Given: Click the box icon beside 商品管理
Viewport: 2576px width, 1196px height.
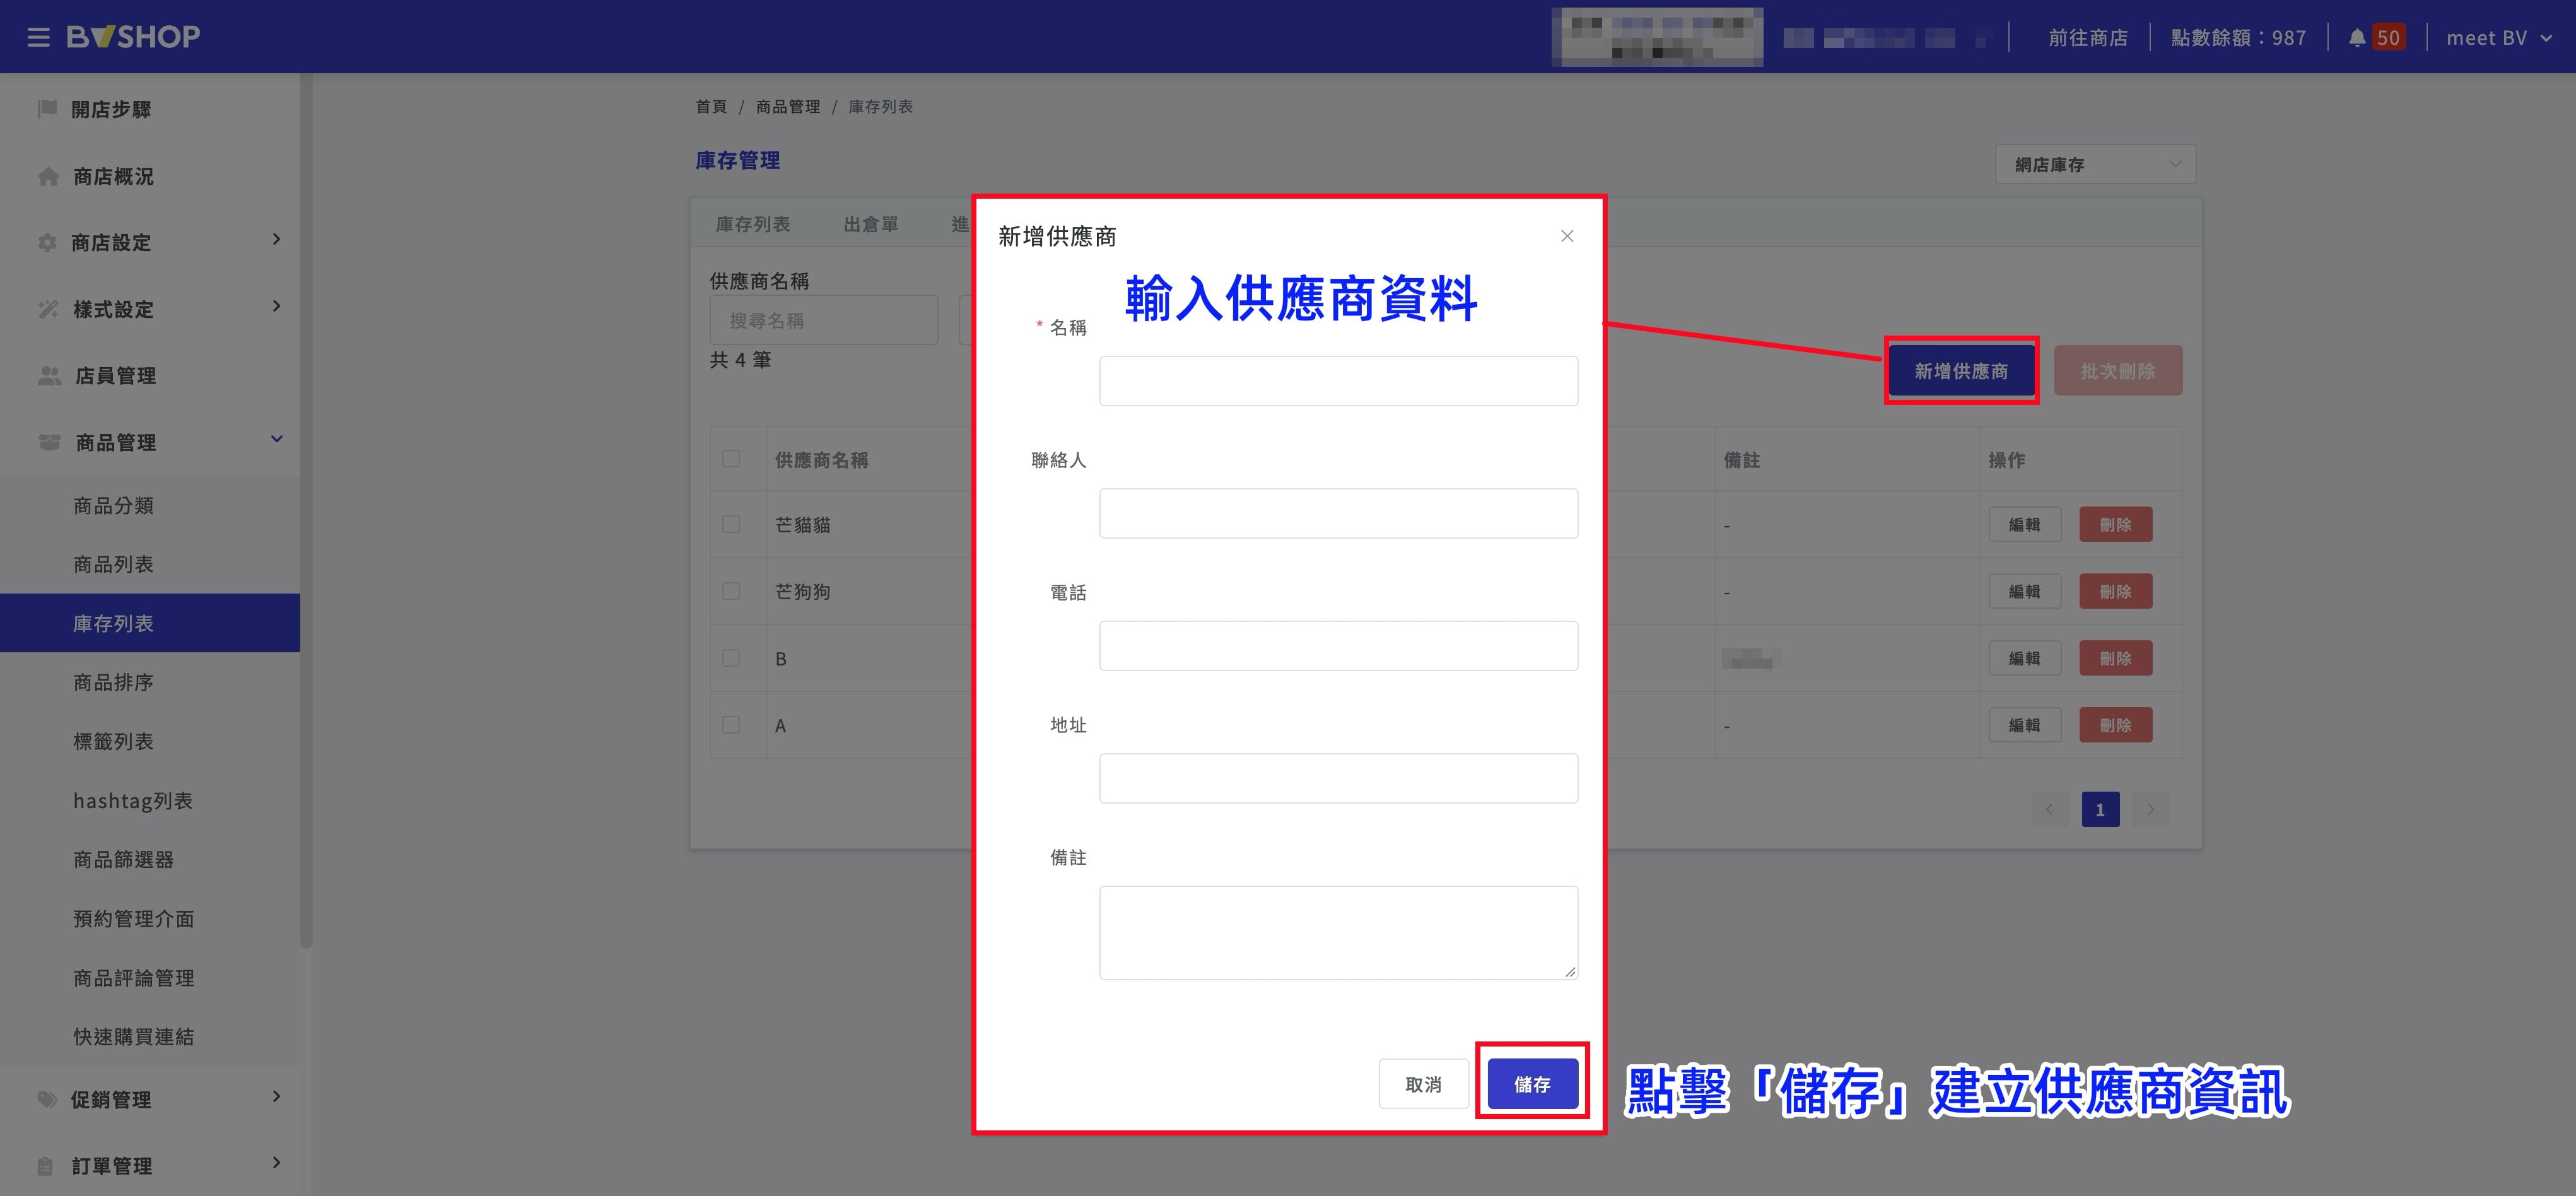Looking at the screenshot, I should click(x=49, y=442).
